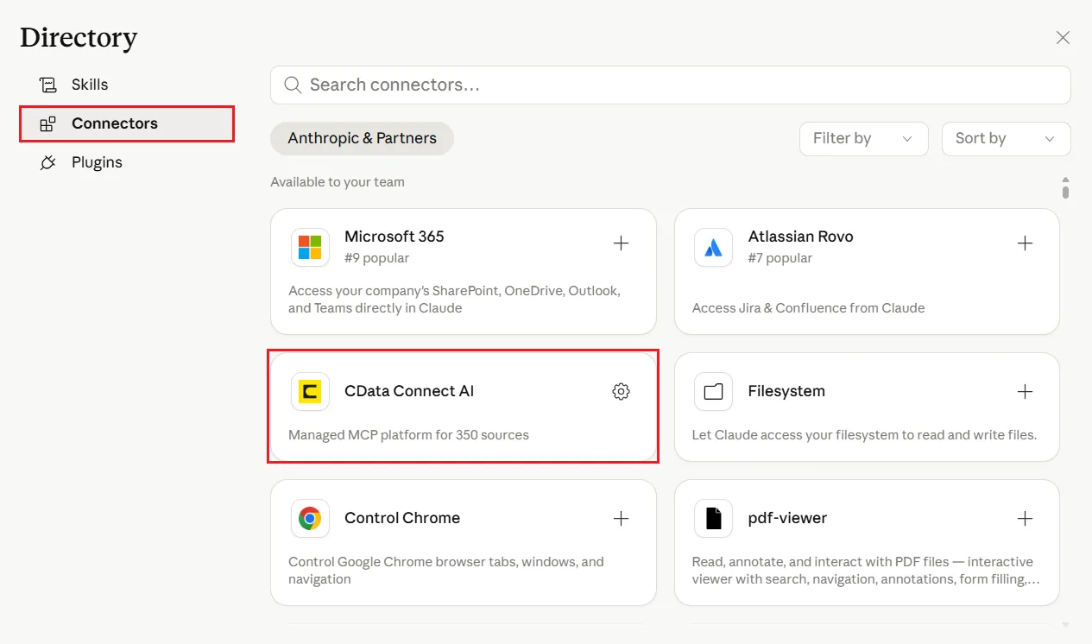
Task: Click 'Access Jira & Confluence from Claude' text
Action: [x=808, y=308]
